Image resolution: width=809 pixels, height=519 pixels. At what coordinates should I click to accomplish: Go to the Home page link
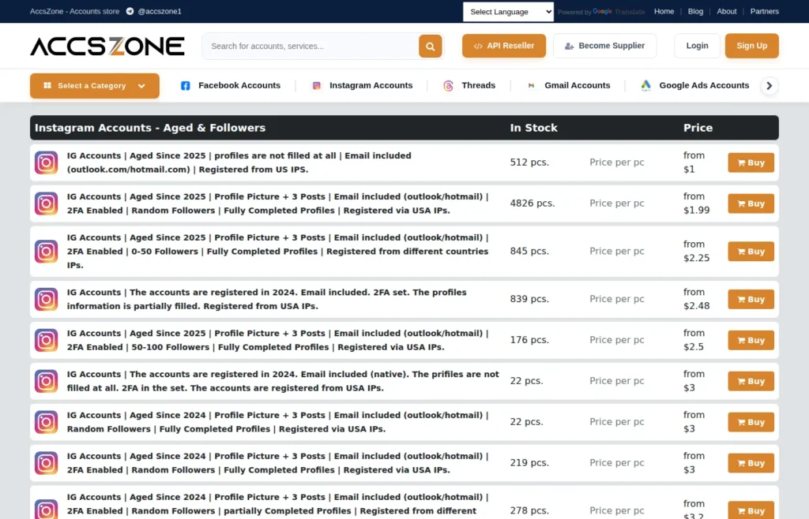tap(664, 11)
